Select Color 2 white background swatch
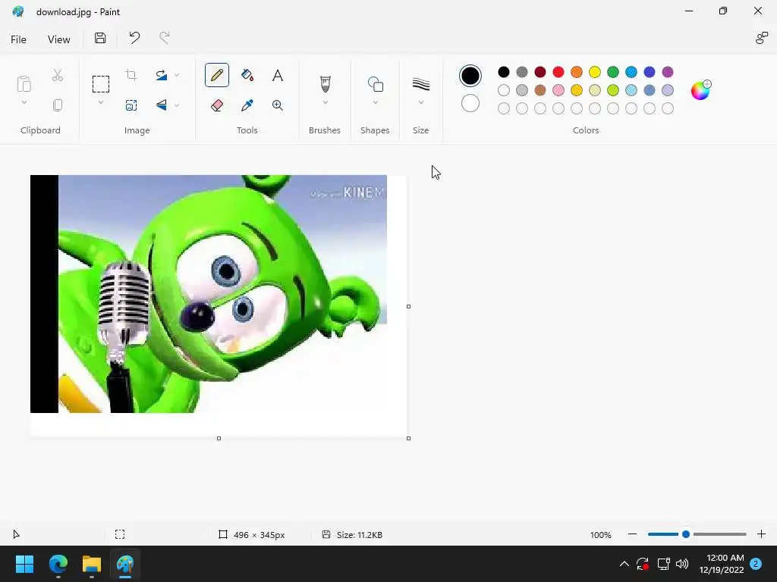 (x=470, y=103)
